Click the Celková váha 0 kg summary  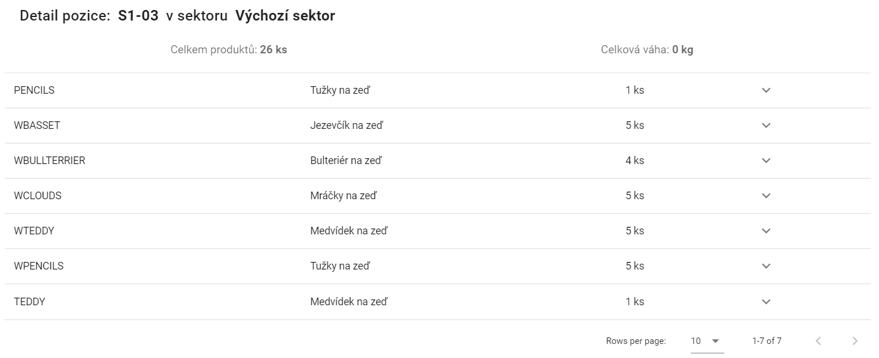pyautogui.click(x=647, y=50)
